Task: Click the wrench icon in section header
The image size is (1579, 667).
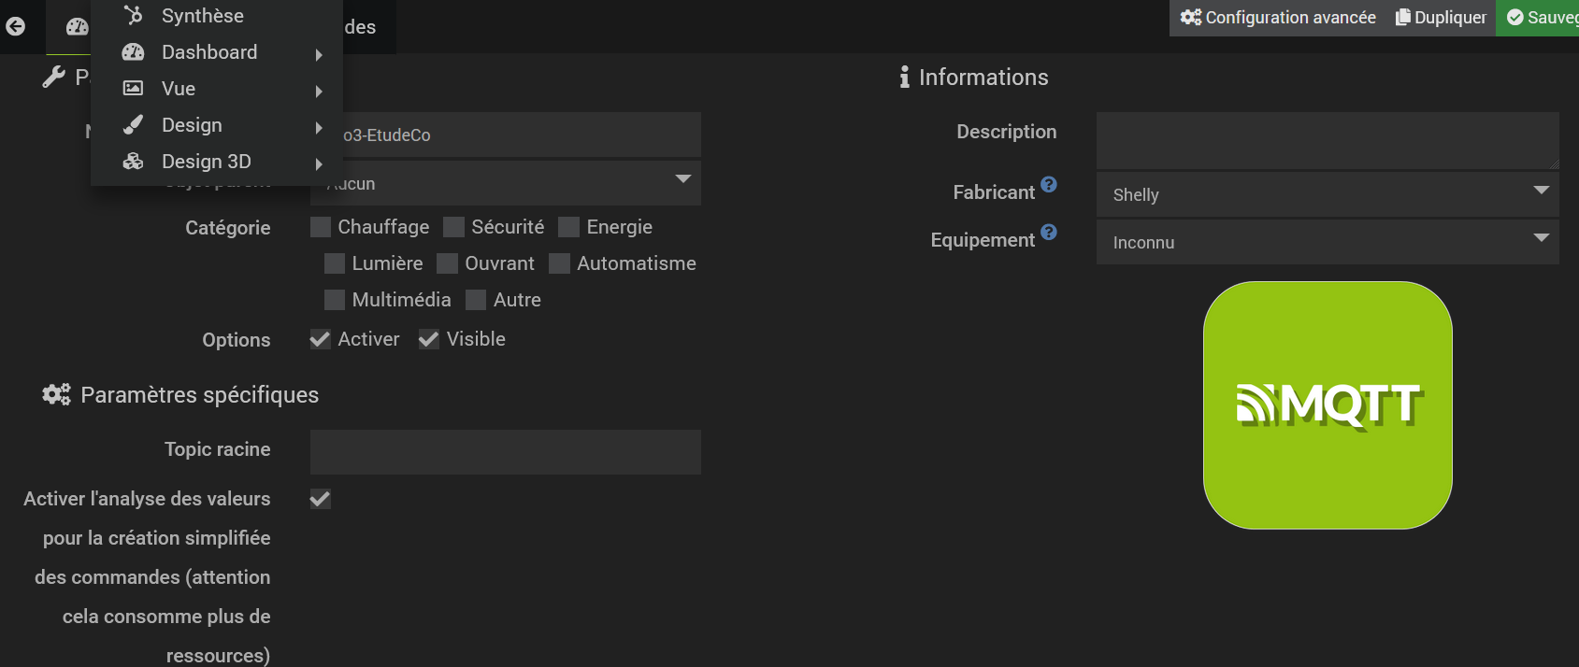Action: click(53, 77)
